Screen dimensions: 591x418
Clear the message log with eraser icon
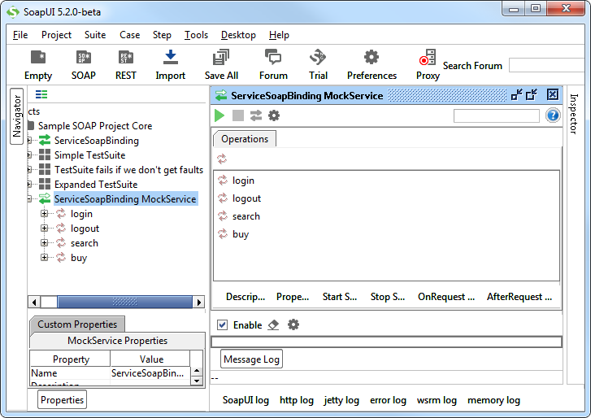[273, 324]
